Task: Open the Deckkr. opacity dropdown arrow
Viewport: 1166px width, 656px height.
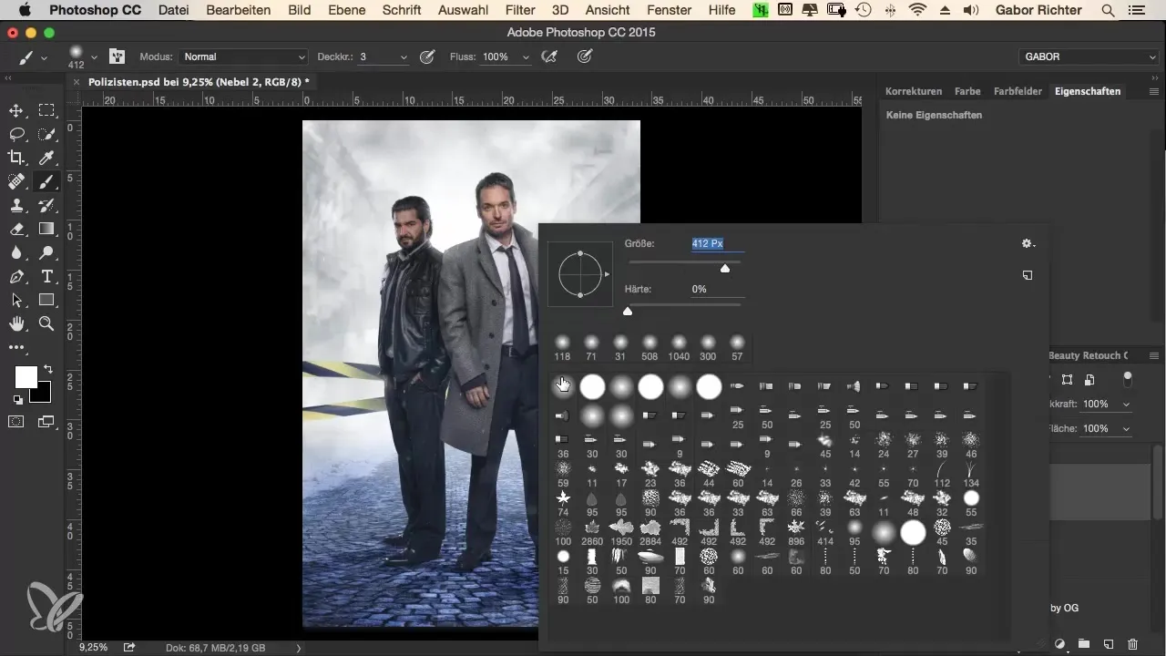Action: [404, 56]
